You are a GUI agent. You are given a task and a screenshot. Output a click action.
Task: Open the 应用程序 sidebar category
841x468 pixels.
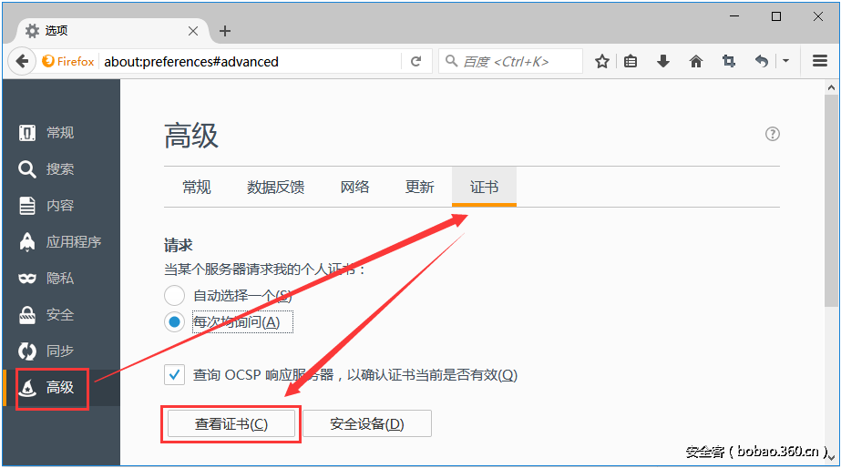[x=61, y=242]
